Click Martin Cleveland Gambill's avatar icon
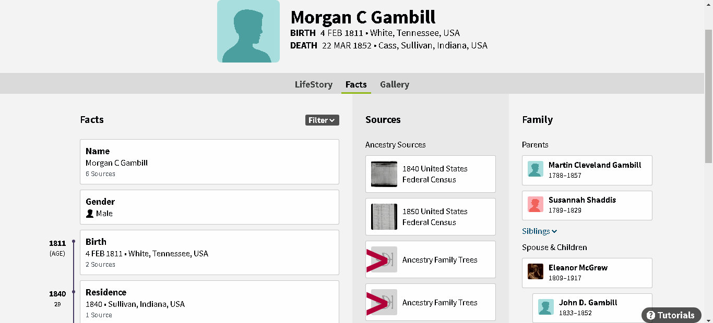 [x=536, y=169]
